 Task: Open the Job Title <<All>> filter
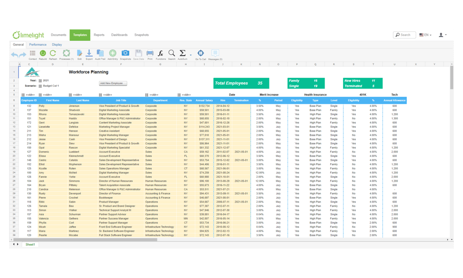(x=106, y=95)
